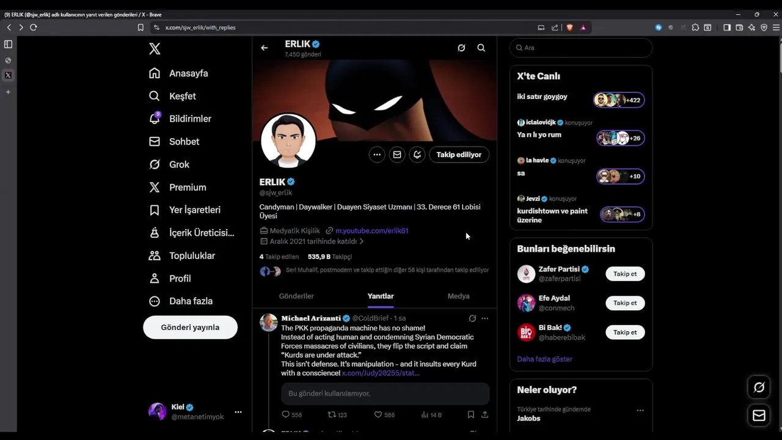
Task: Bookmark page in address bar
Action: point(141,28)
